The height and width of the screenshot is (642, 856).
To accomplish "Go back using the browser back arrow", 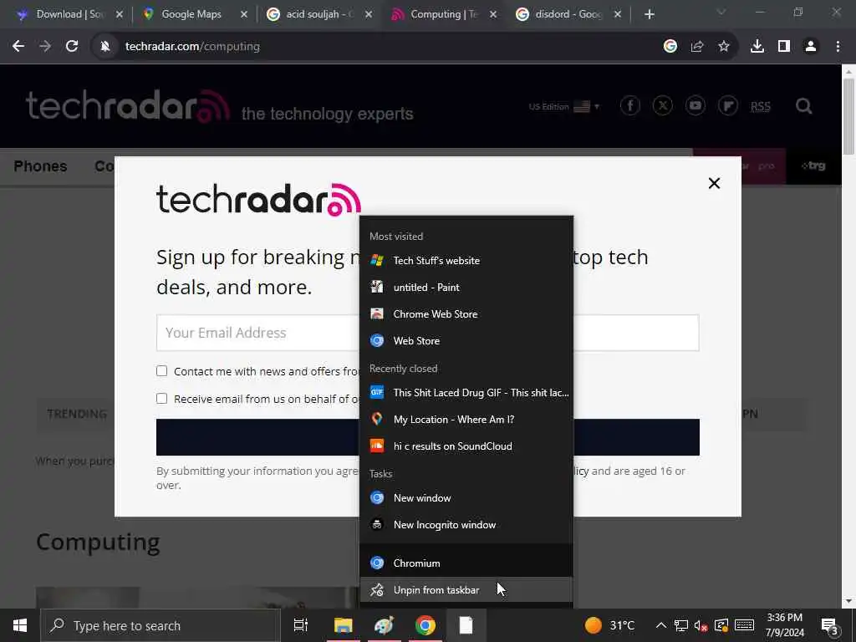I will coord(18,47).
